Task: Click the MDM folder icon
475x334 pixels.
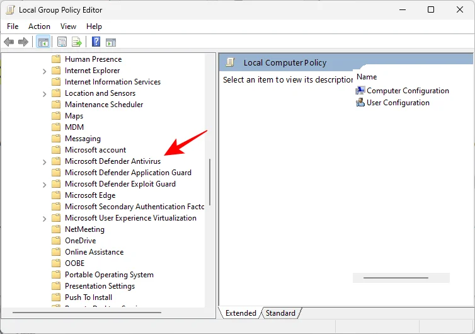Action: coord(56,127)
